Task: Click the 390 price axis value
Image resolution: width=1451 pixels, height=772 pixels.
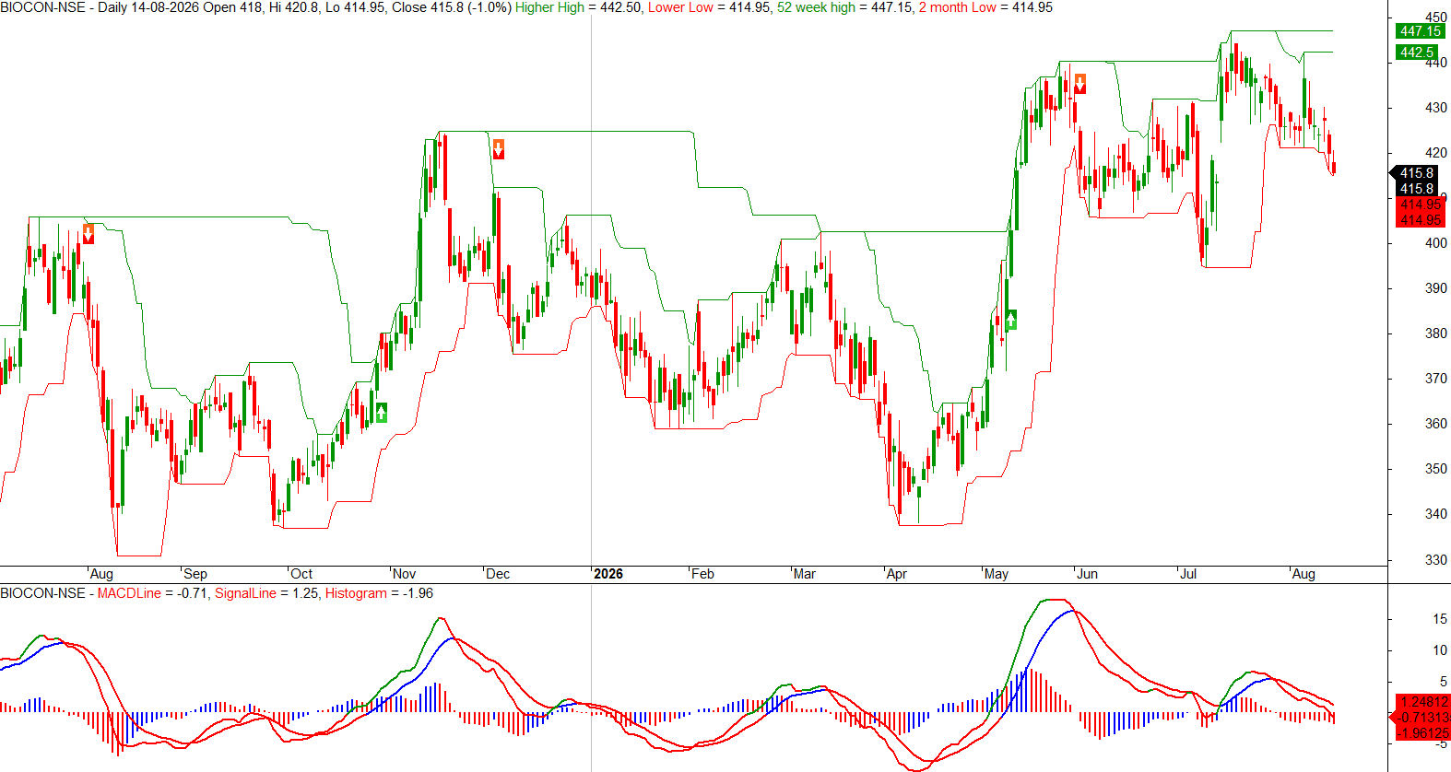Action: 1436,288
